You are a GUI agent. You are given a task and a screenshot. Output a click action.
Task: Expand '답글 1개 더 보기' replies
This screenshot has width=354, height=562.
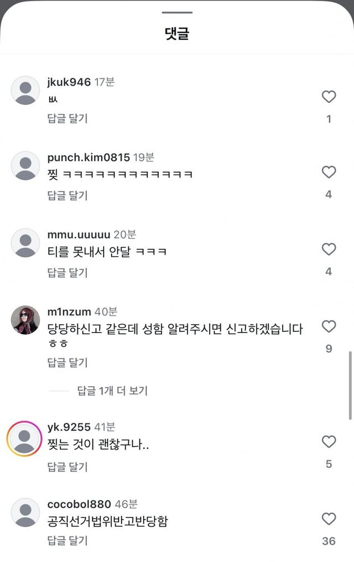[x=112, y=391]
